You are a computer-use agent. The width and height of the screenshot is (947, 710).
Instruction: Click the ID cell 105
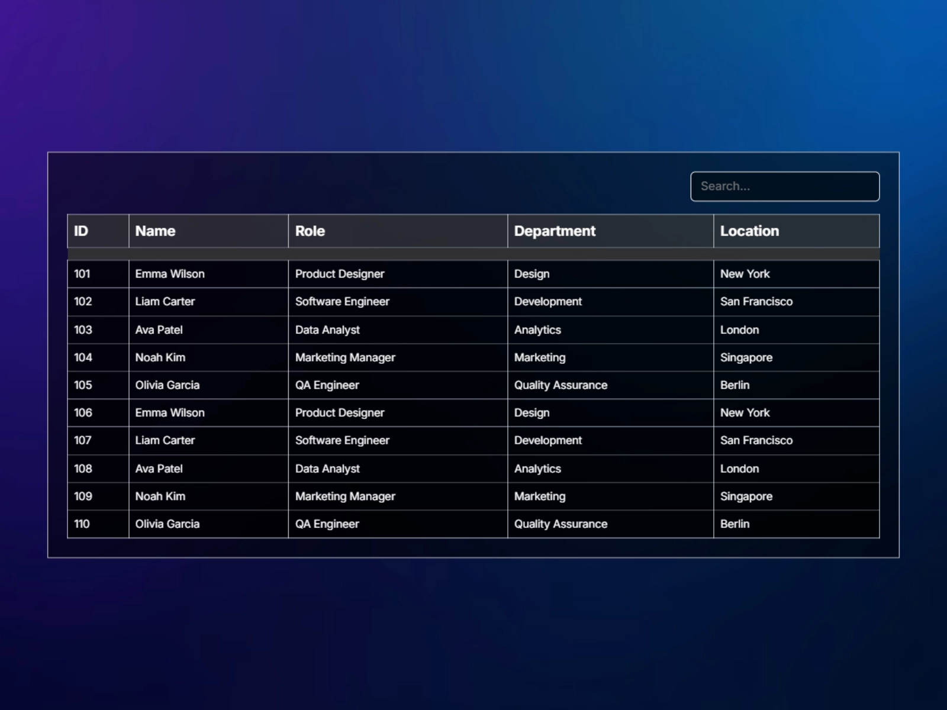[x=83, y=385]
